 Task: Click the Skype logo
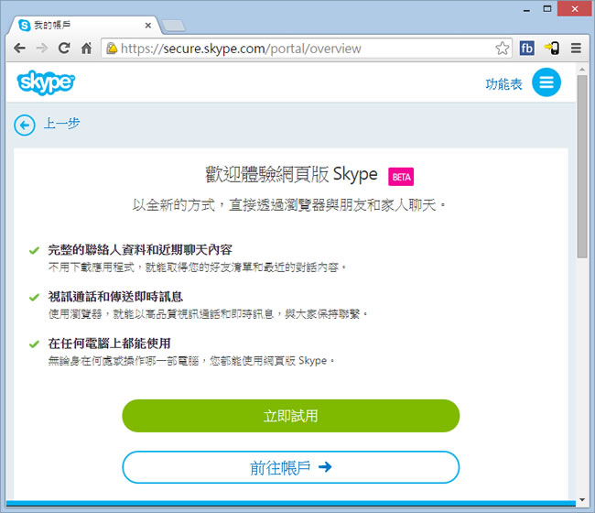point(46,82)
